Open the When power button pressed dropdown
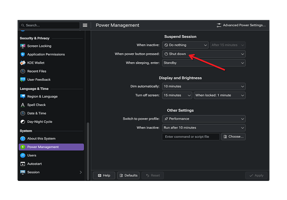 click(204, 54)
